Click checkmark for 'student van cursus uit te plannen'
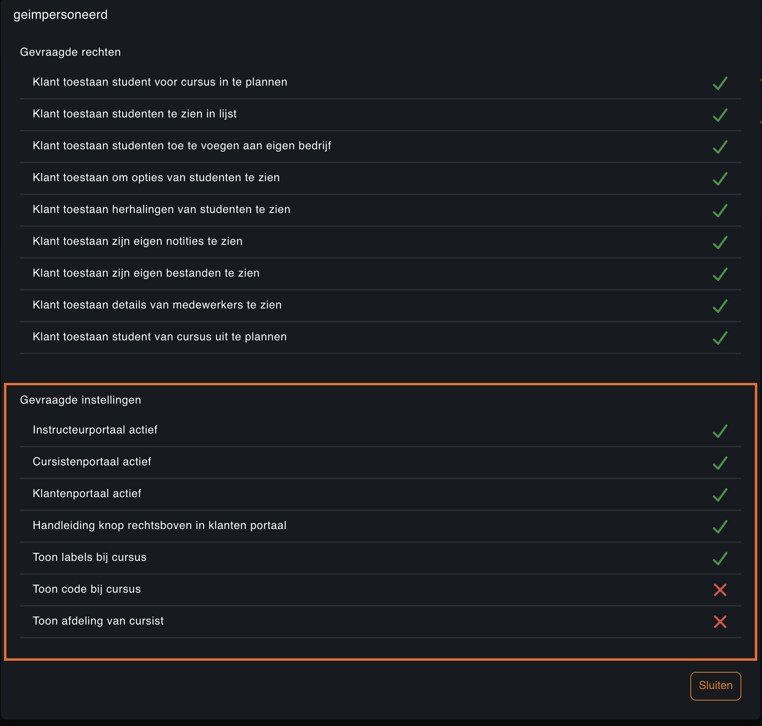The height and width of the screenshot is (726, 762). click(720, 338)
